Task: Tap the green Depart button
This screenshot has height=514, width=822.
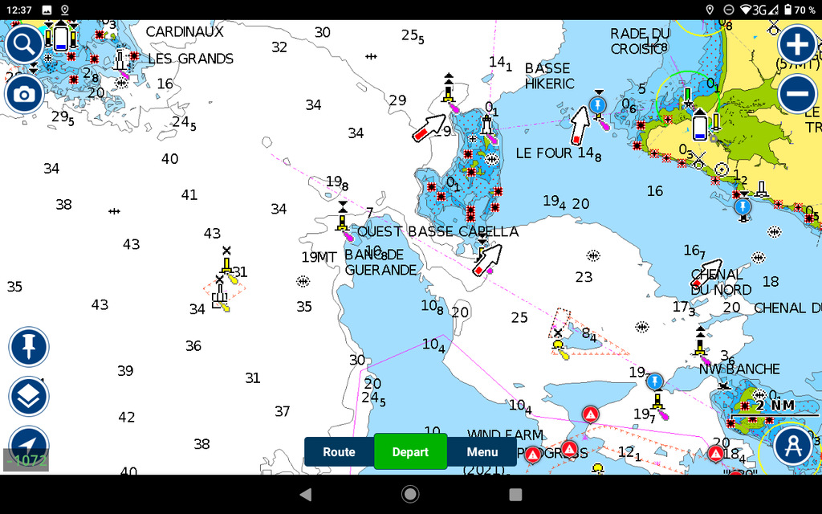Action: tap(410, 451)
